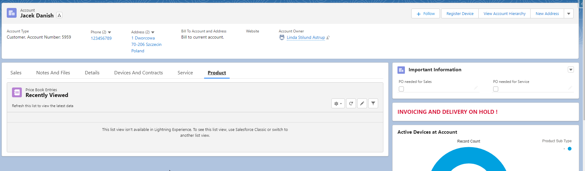585x171 pixels.
Task: Click the Price Book Entries purple icon
Action: click(x=17, y=92)
